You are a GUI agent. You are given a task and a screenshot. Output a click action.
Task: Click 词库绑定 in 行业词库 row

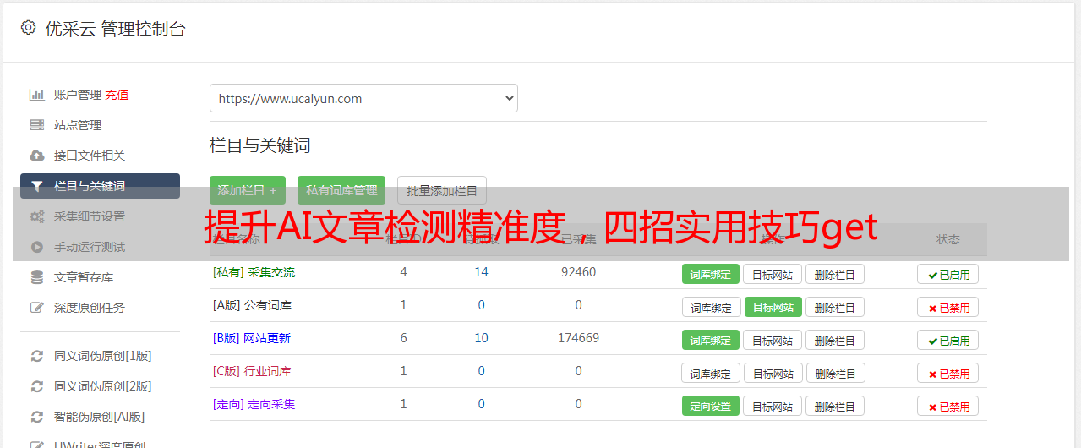point(712,373)
